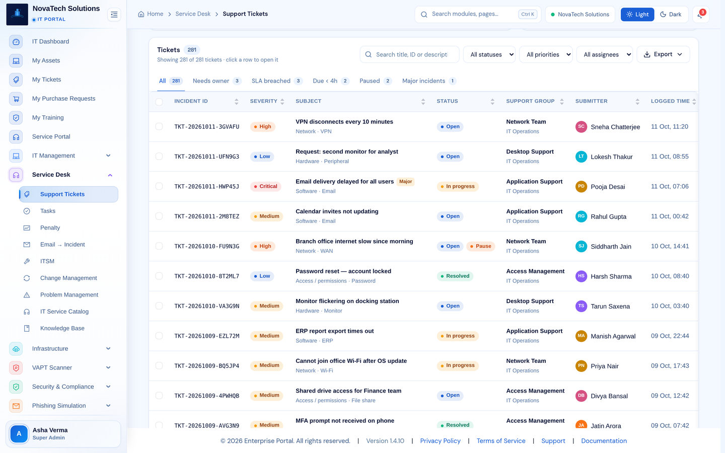Open the Privacy Policy link
This screenshot has width=725, height=453.
(441, 441)
